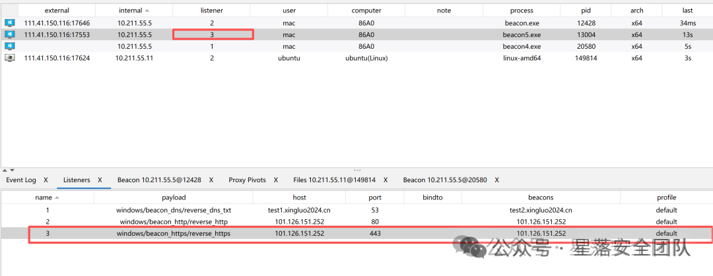Close the Event Log tab
Image resolution: width=713 pixels, height=276 pixels.
pyautogui.click(x=46, y=180)
